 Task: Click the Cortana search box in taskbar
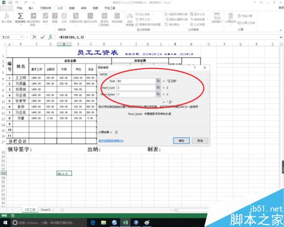click(x=49, y=222)
